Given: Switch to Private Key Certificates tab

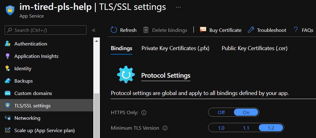Looking at the screenshot, I should coord(175,48).
